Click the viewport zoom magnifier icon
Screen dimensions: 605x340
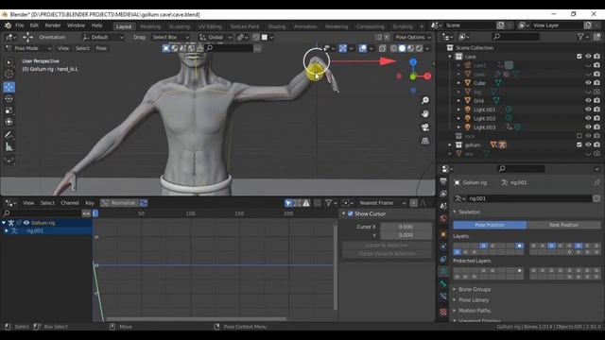click(424, 100)
